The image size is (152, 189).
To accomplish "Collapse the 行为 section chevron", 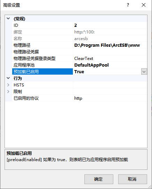I will coord(8,78).
